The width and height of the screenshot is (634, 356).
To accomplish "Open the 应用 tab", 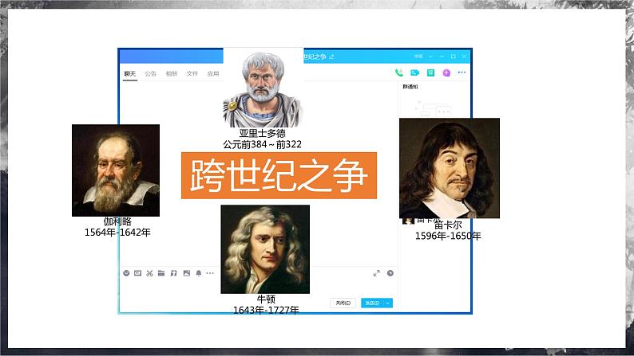I will click(x=213, y=73).
